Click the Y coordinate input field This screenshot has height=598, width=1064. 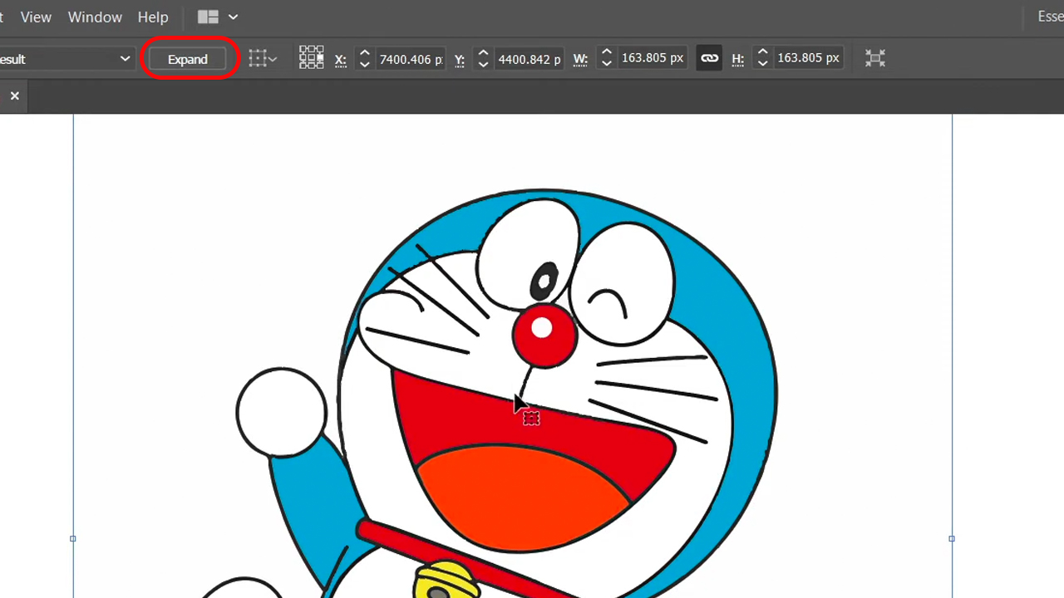coord(530,59)
